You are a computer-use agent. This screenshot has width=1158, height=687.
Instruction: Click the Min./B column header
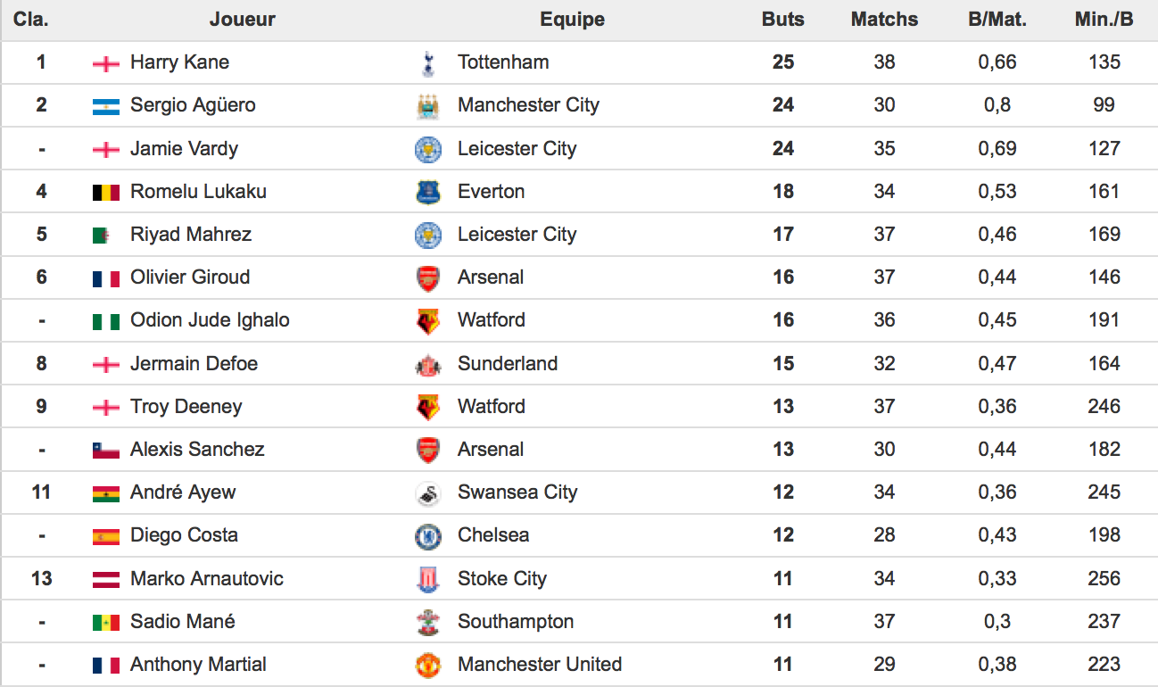click(1104, 20)
